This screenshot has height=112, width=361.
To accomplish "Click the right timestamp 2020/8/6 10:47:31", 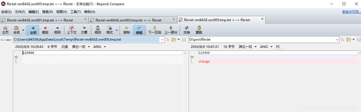I will click(x=205, y=47).
